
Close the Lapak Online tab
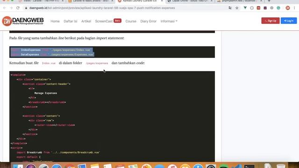pyautogui.click(x=212, y=1)
